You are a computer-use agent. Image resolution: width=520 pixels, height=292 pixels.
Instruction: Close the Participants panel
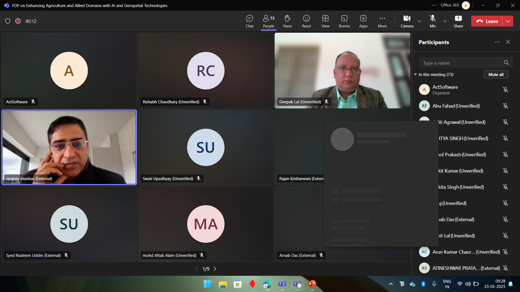[x=508, y=42]
